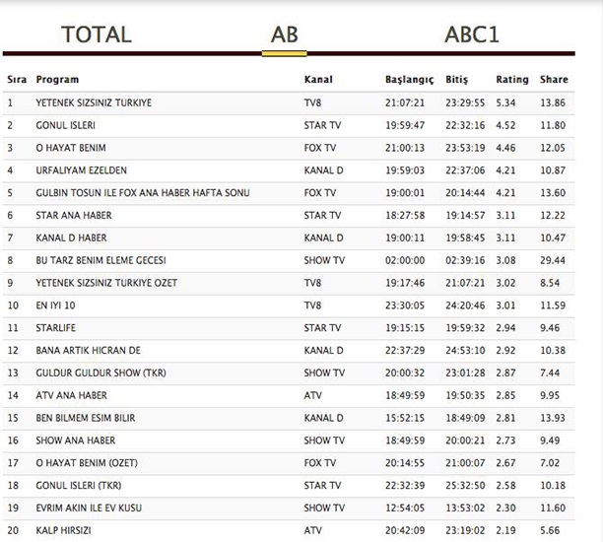Click BEN BILMEM ESIM BILIR program
The image size is (603, 542).
point(86,418)
